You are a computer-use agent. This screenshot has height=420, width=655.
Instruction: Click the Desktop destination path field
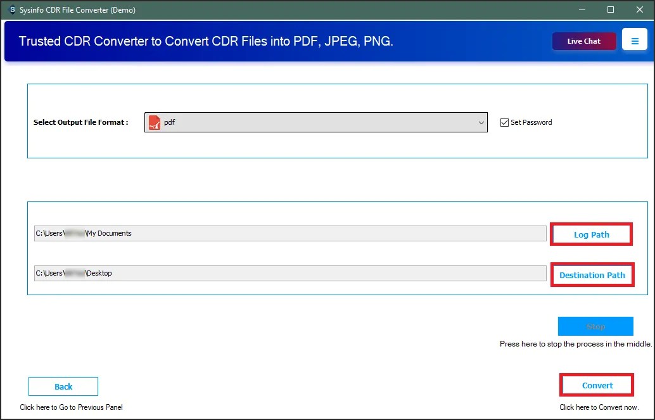pyautogui.click(x=289, y=273)
